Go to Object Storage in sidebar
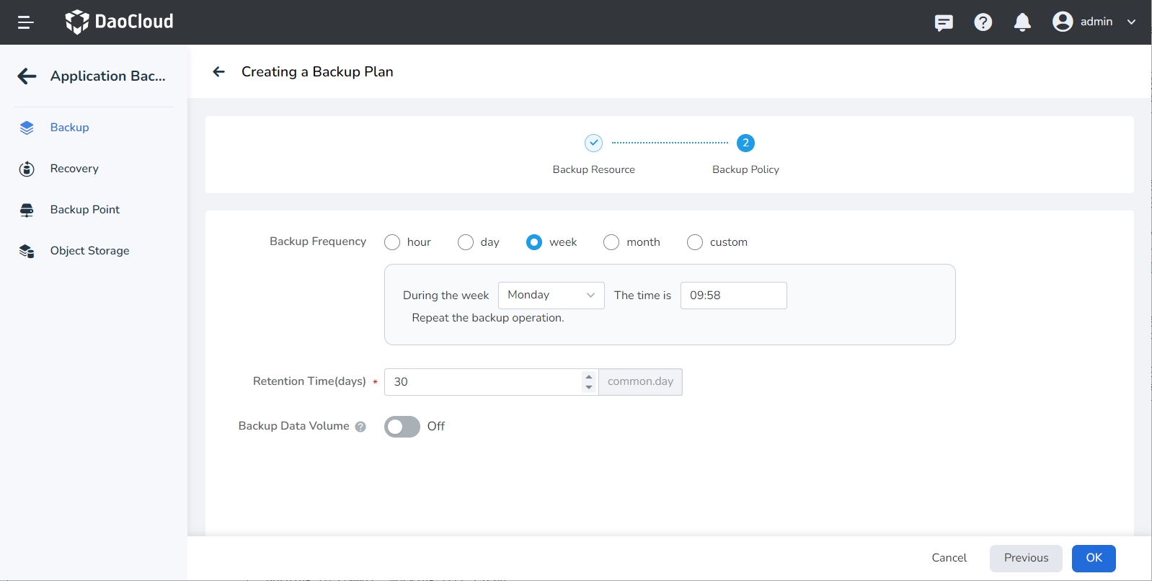Viewport: 1152px width, 581px height. tap(89, 251)
